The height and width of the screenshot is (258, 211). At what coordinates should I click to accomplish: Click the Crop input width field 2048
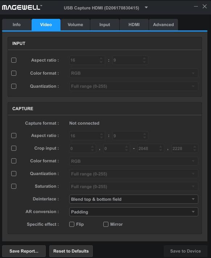click(x=150, y=149)
